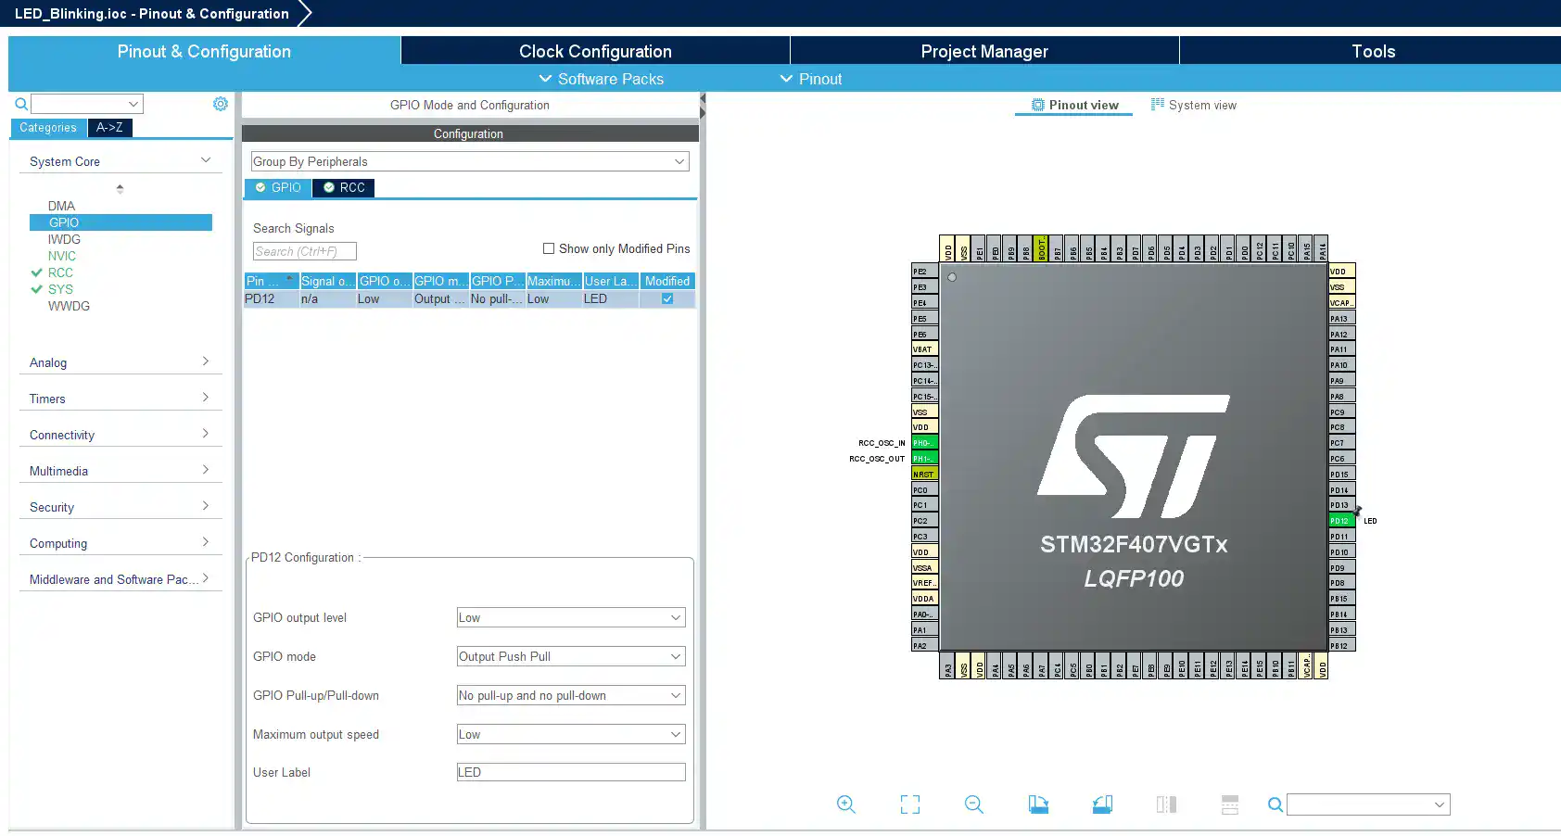Open the Maximum output speed dropdown
The image size is (1561, 836).
coord(571,734)
